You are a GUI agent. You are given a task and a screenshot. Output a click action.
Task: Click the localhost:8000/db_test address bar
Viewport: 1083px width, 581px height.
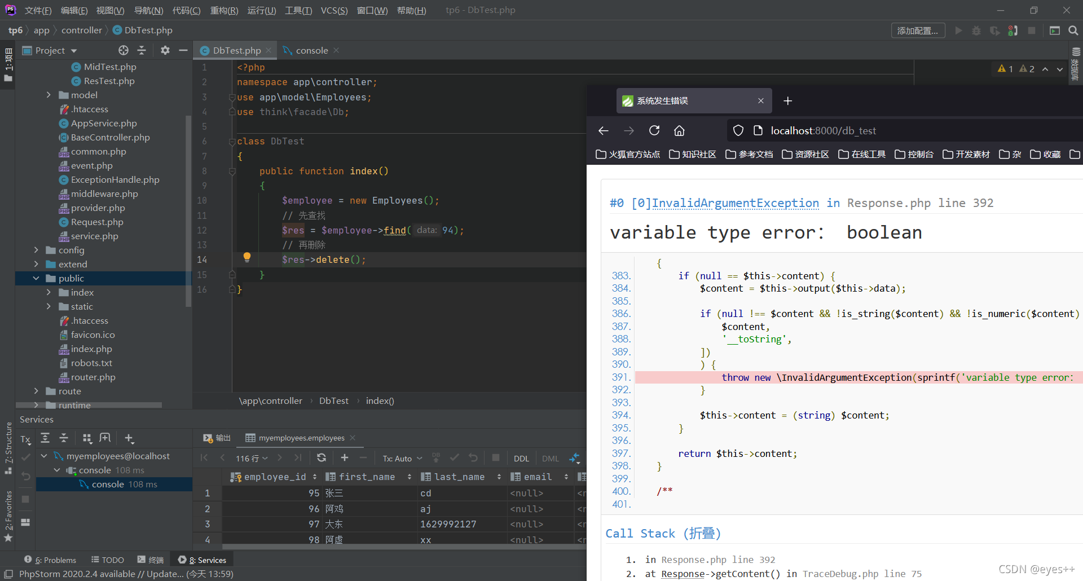coord(823,131)
